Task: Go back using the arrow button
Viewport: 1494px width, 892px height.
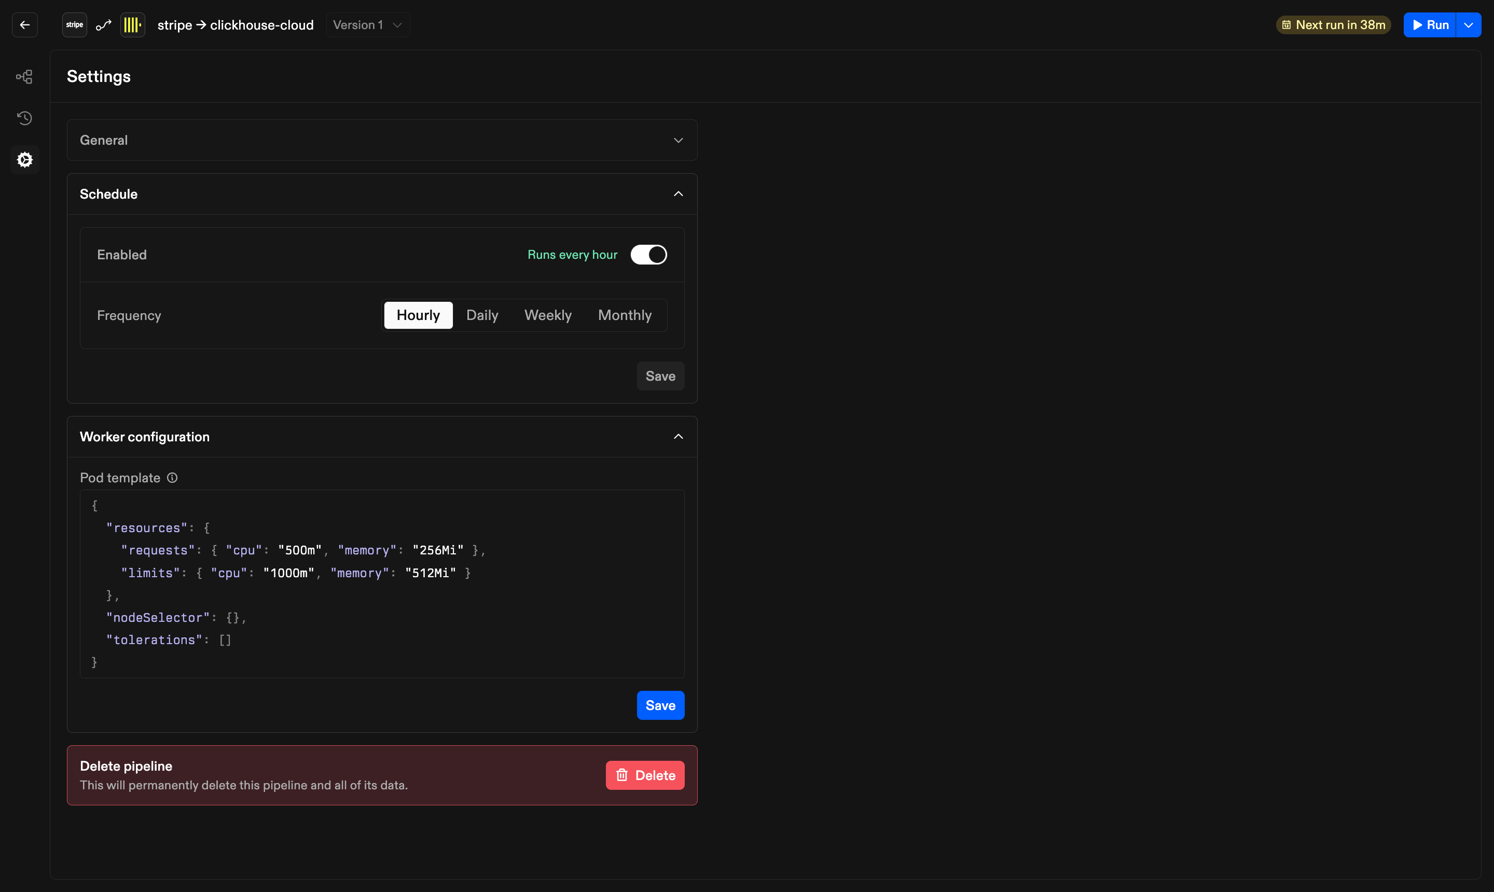Action: click(25, 25)
